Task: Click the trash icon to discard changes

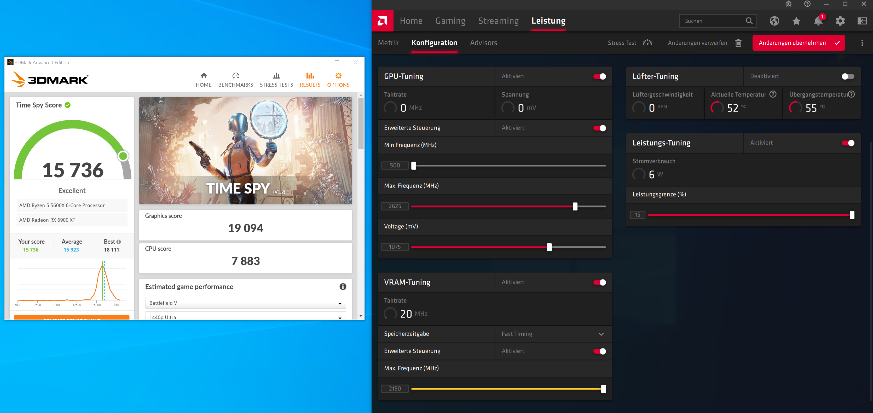Action: tap(738, 43)
